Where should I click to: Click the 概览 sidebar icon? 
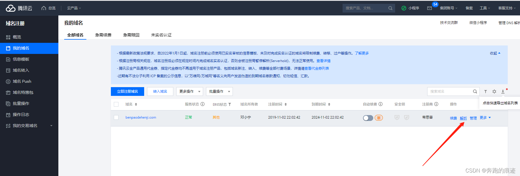click(8, 37)
